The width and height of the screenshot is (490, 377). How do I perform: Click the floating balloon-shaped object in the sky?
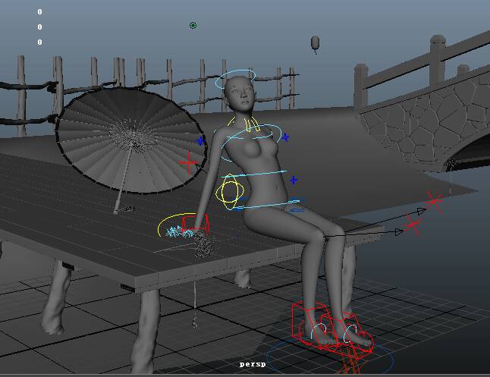pos(315,42)
